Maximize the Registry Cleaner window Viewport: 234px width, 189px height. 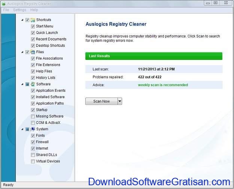(216, 3)
